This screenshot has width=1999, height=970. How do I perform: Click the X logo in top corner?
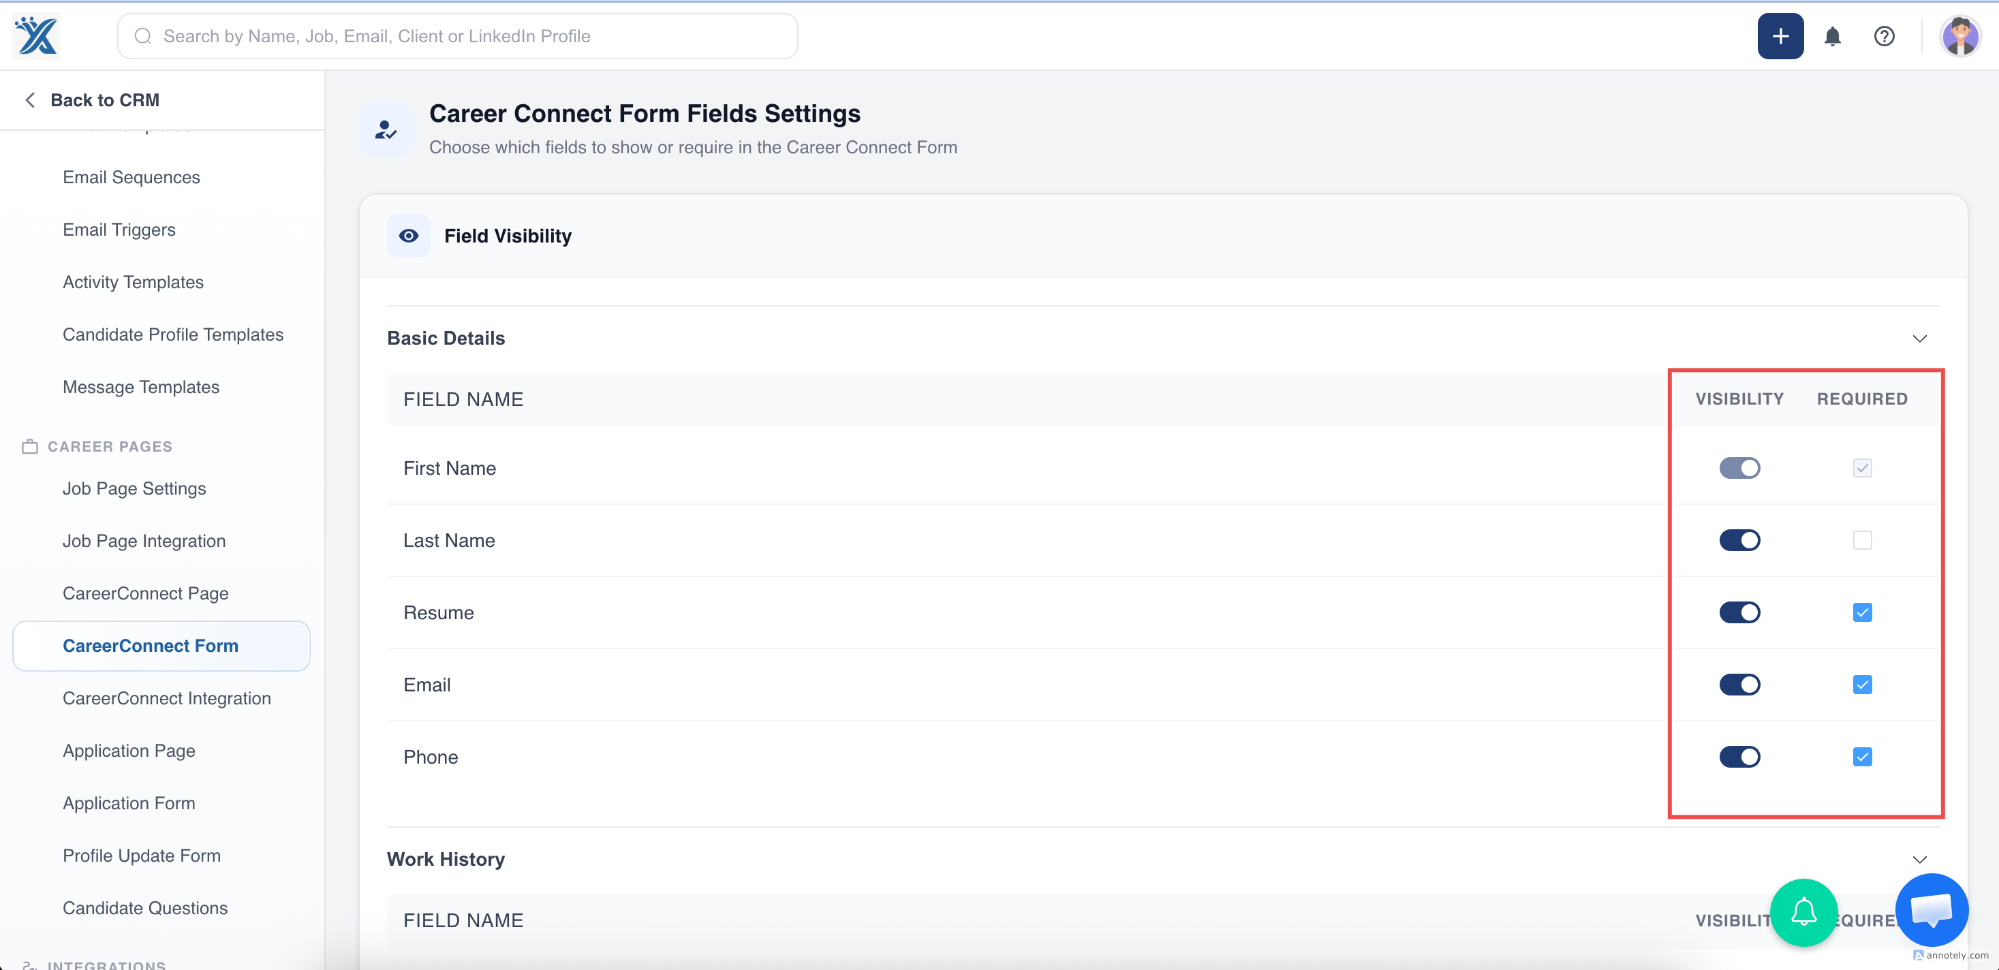click(37, 37)
